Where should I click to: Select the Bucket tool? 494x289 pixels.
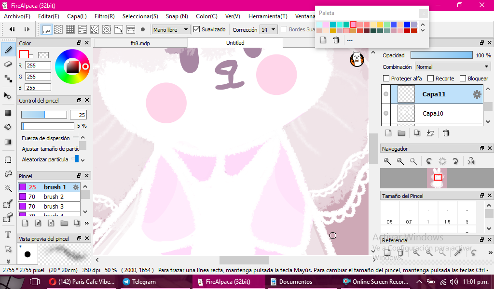[x=8, y=127]
